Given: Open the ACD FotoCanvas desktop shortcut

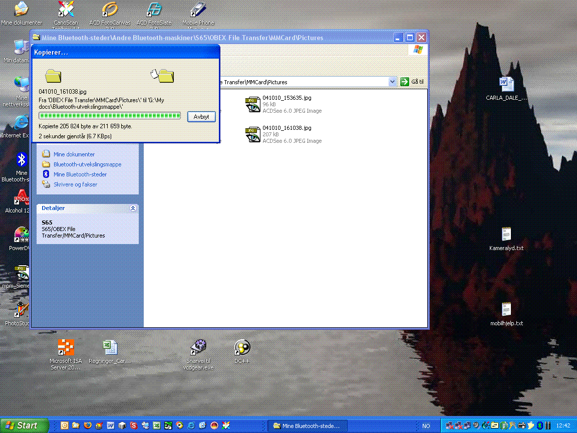Looking at the screenshot, I should 110,15.
